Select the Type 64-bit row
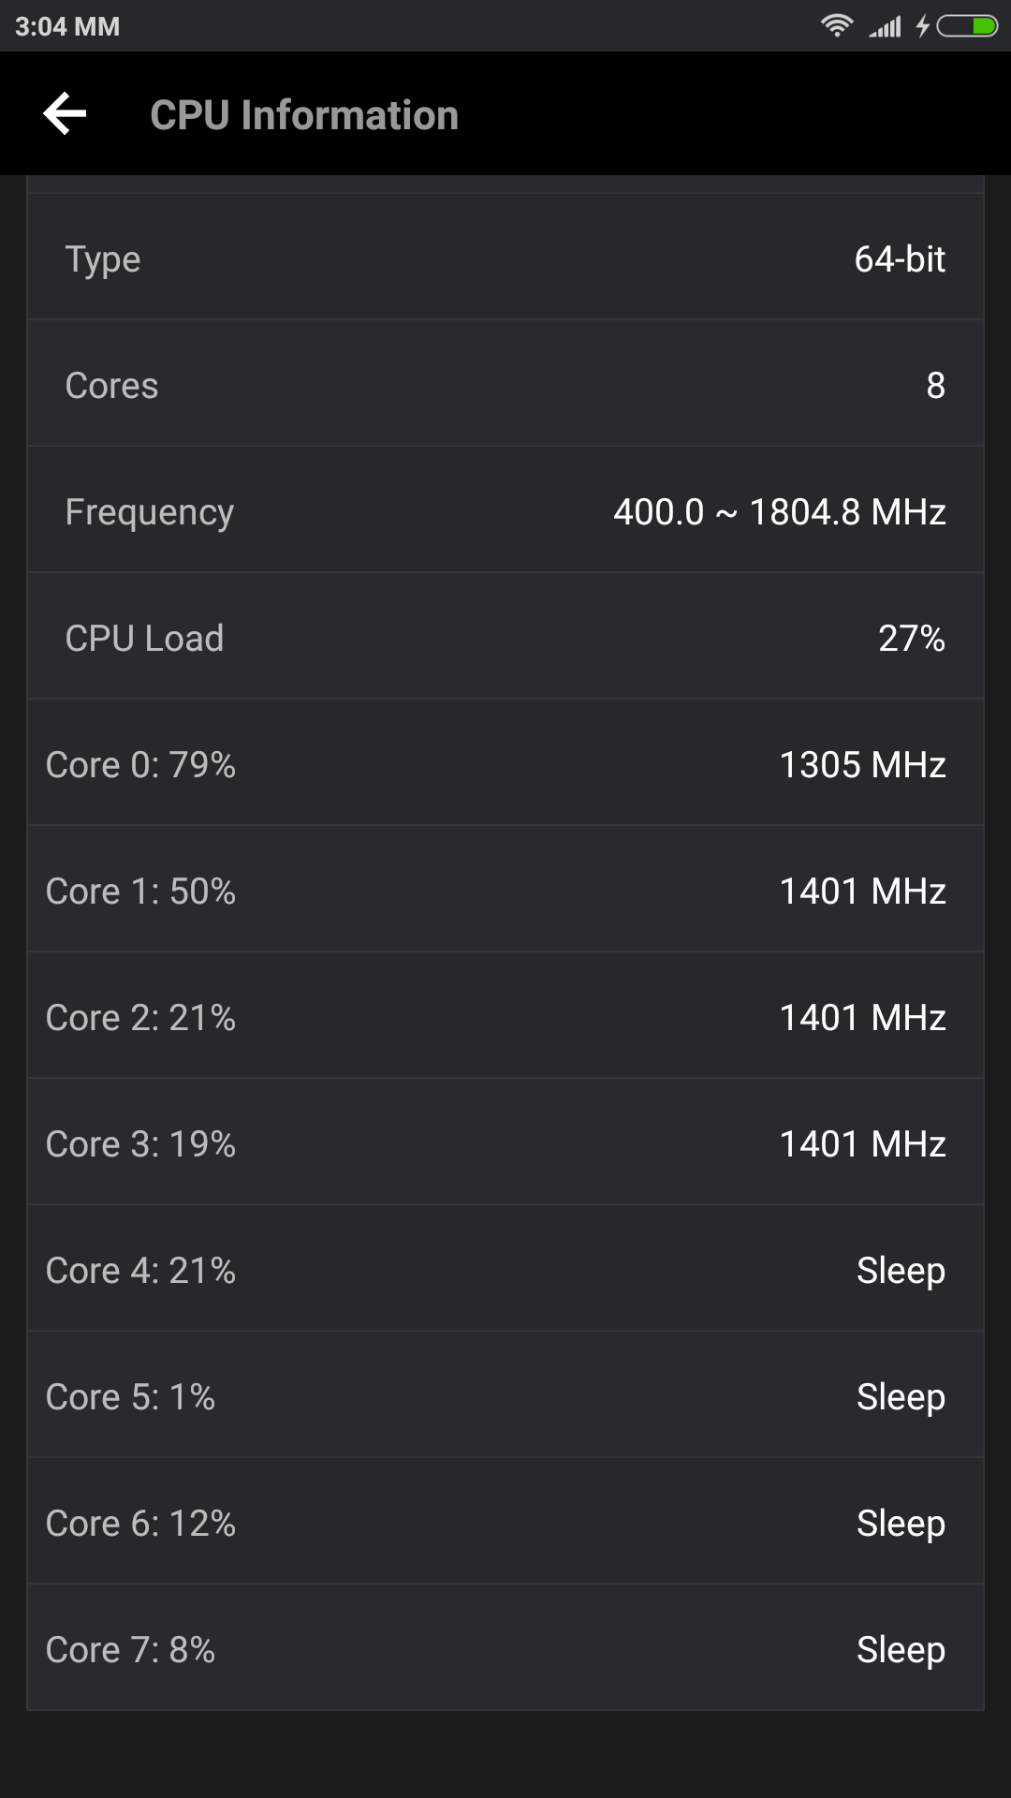Viewport: 1011px width, 1798px height. click(505, 258)
